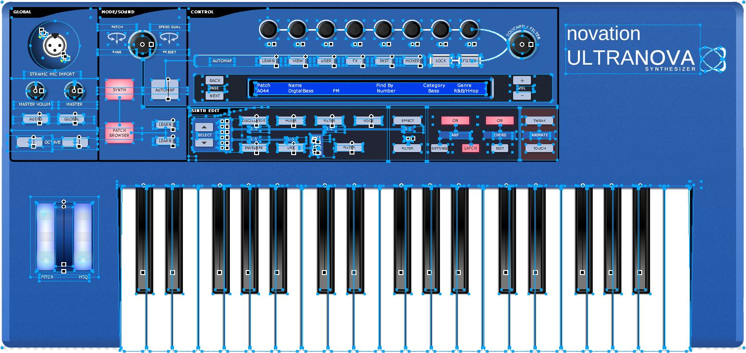The height and width of the screenshot is (353, 746).
Task: Click the large encoder knob in Mode/Sound
Action: pyautogui.click(x=142, y=44)
